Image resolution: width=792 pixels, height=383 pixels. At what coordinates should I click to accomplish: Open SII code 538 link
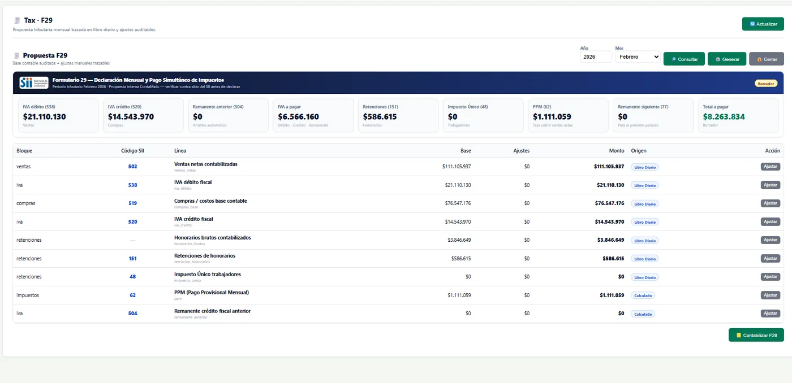132,185
